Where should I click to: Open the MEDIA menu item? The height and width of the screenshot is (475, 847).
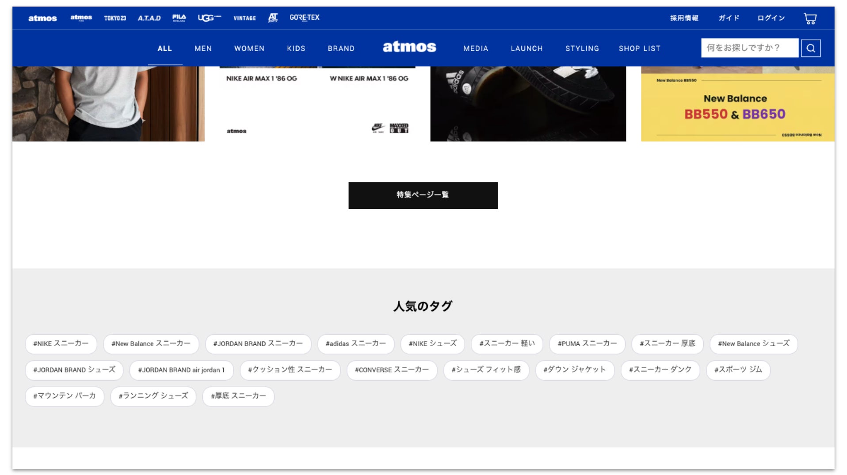[x=476, y=49]
